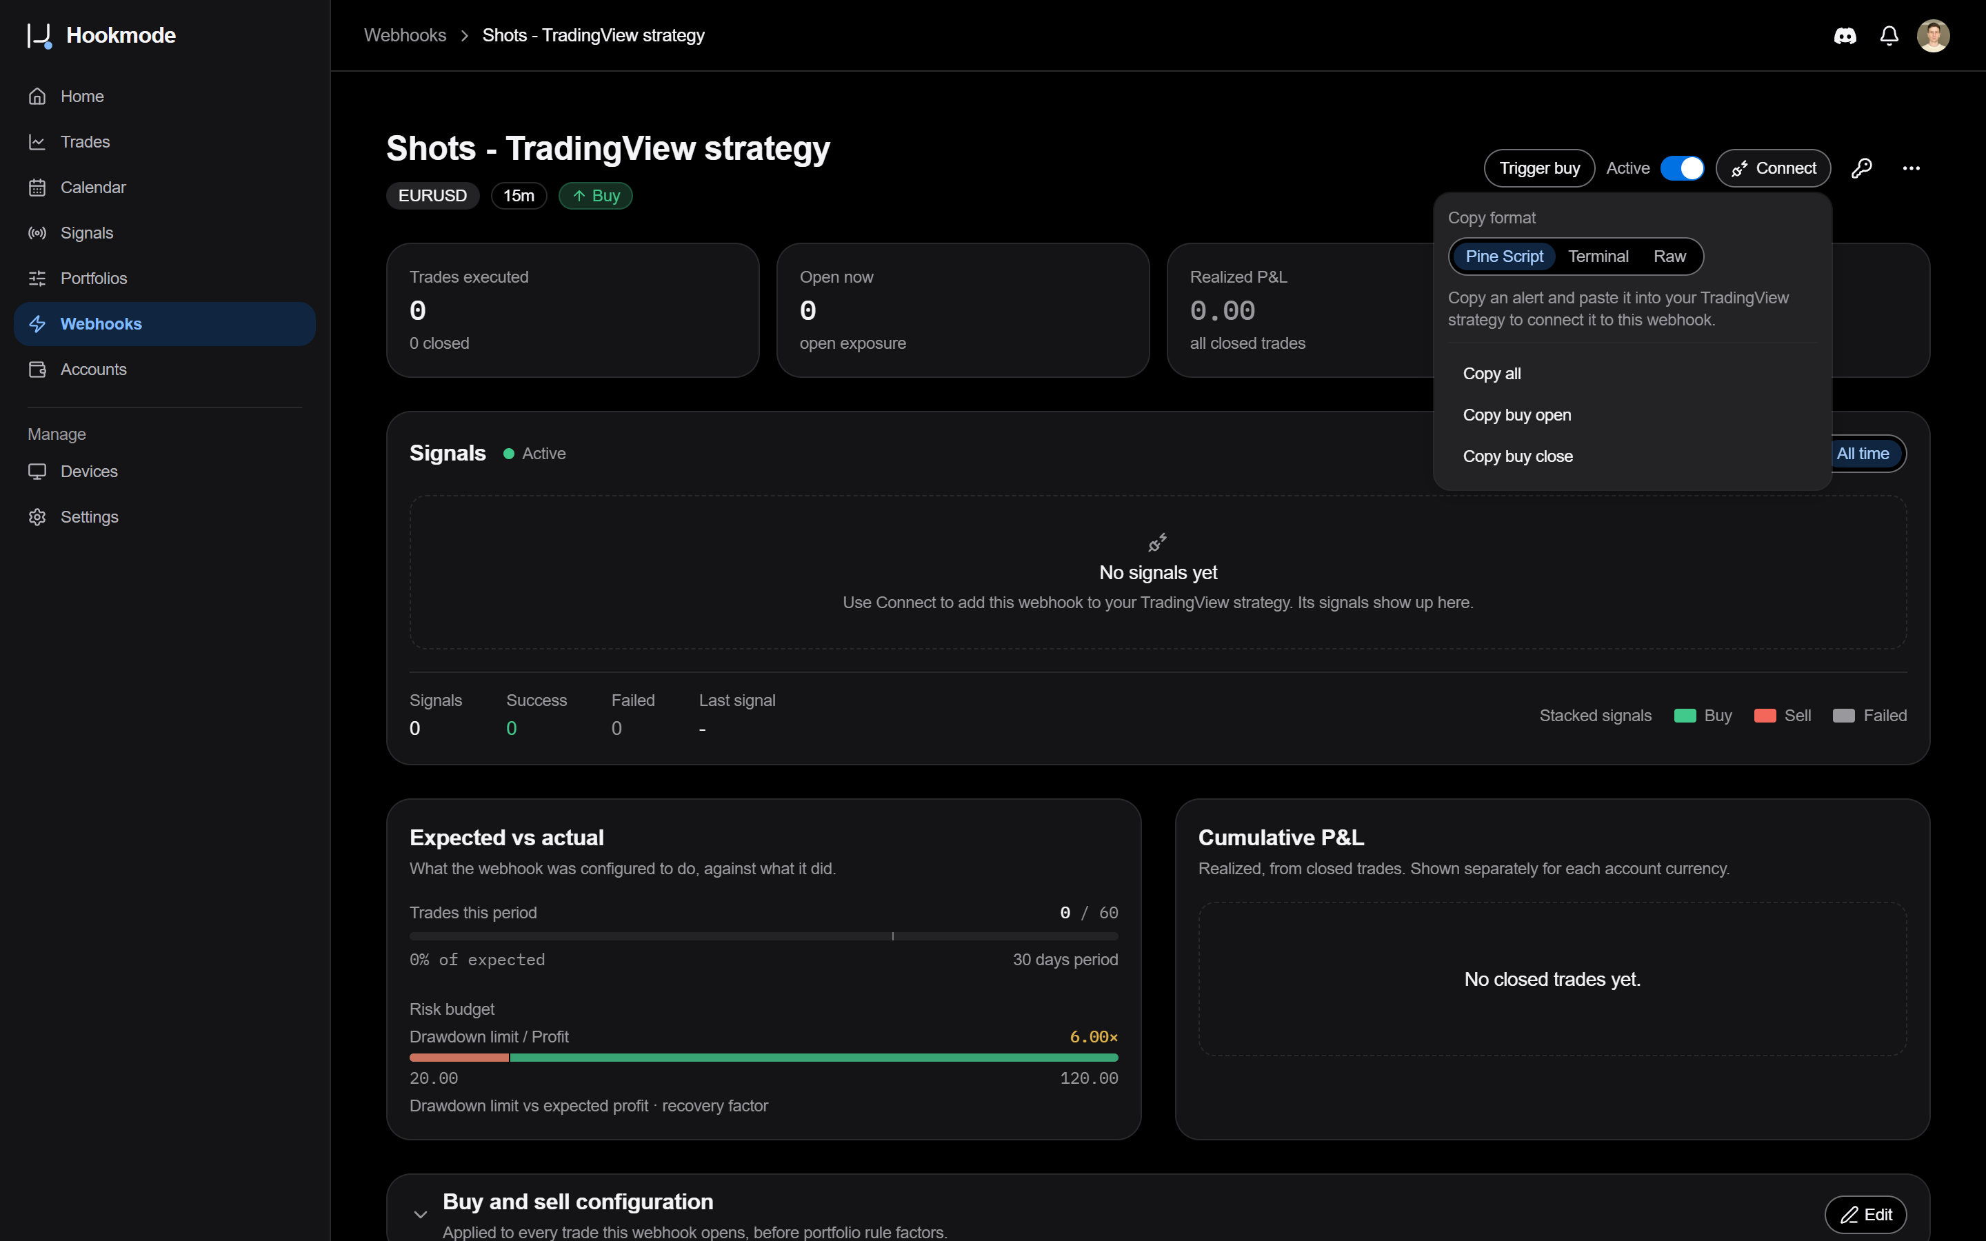The width and height of the screenshot is (1986, 1241).
Task: Click the Trigger buy button
Action: pyautogui.click(x=1538, y=168)
